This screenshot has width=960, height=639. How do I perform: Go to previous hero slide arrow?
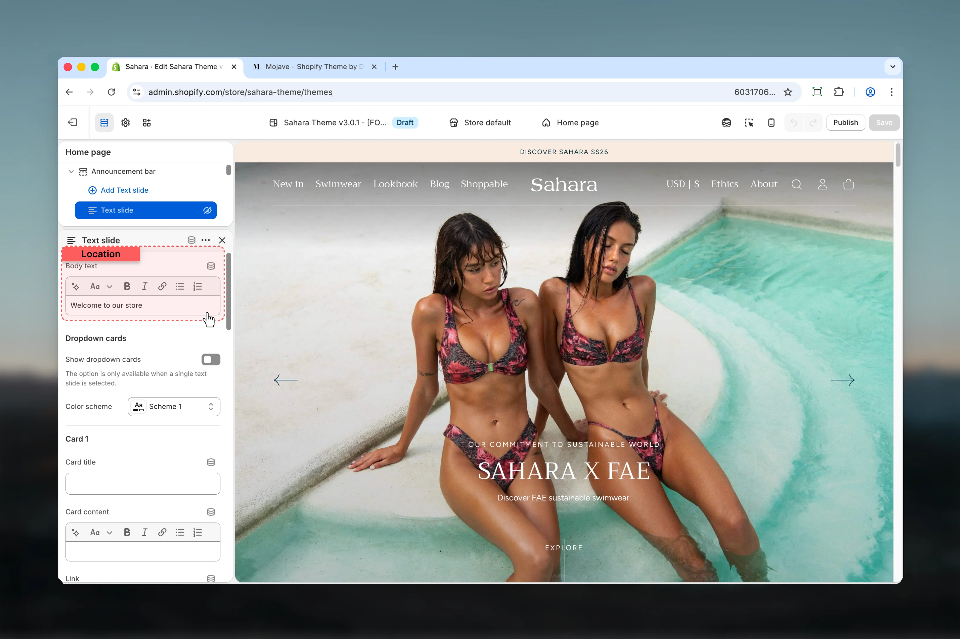click(286, 380)
